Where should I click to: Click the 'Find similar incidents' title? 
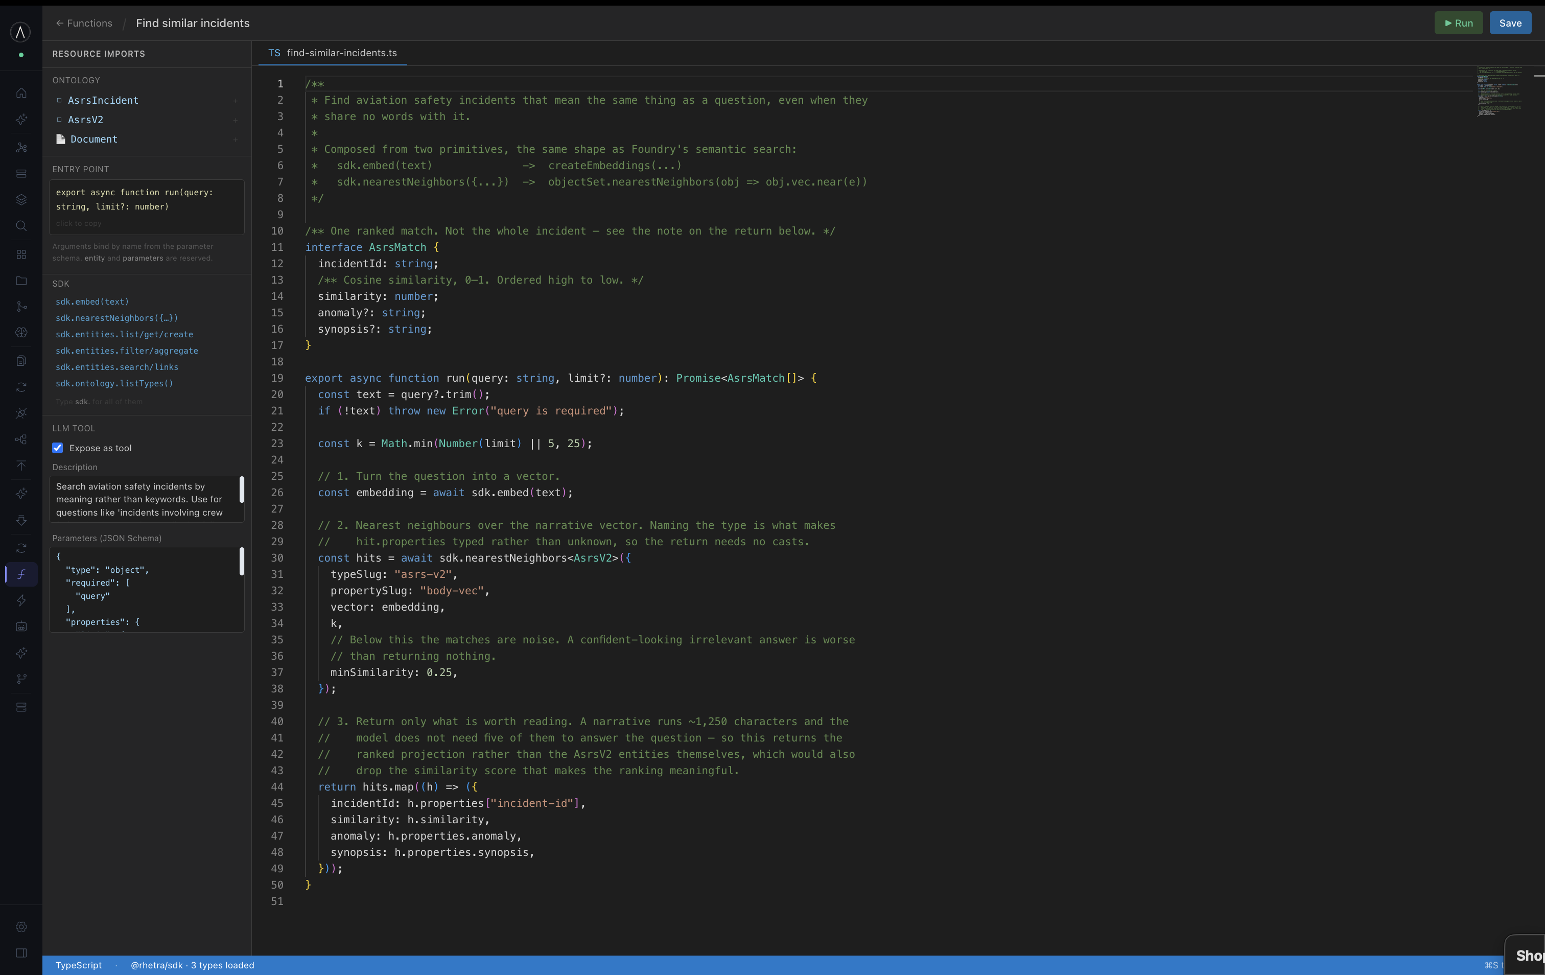coord(193,23)
